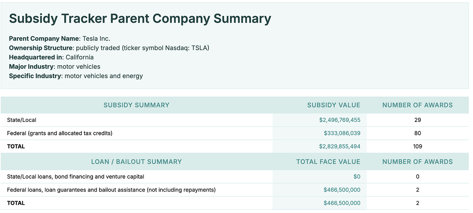
Task: Click the TOTAL label in loan summary table
Action: [x=16, y=203]
